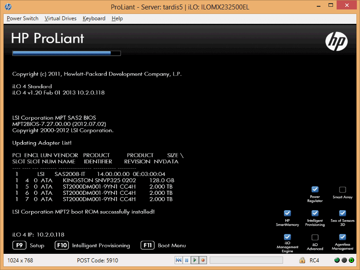Pause the console capture playback

186,260
